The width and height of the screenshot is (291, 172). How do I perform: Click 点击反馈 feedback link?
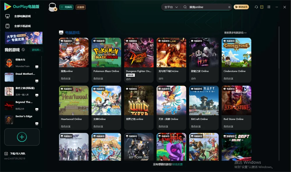[x=178, y=164]
